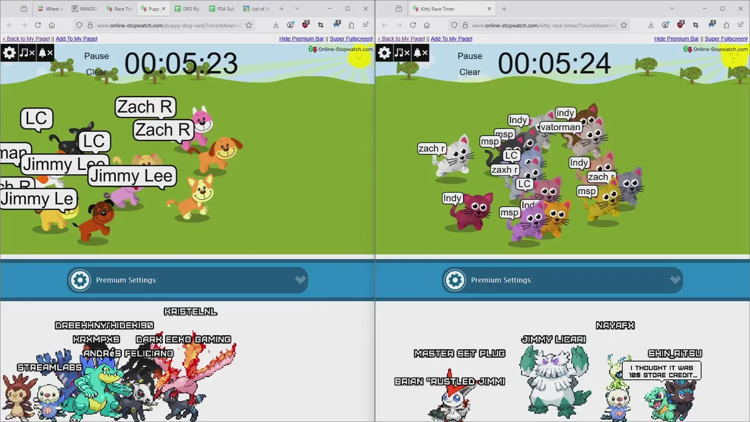Open downloads panel in Kitty browser
Viewport: 750px width, 422px height.
click(650, 25)
